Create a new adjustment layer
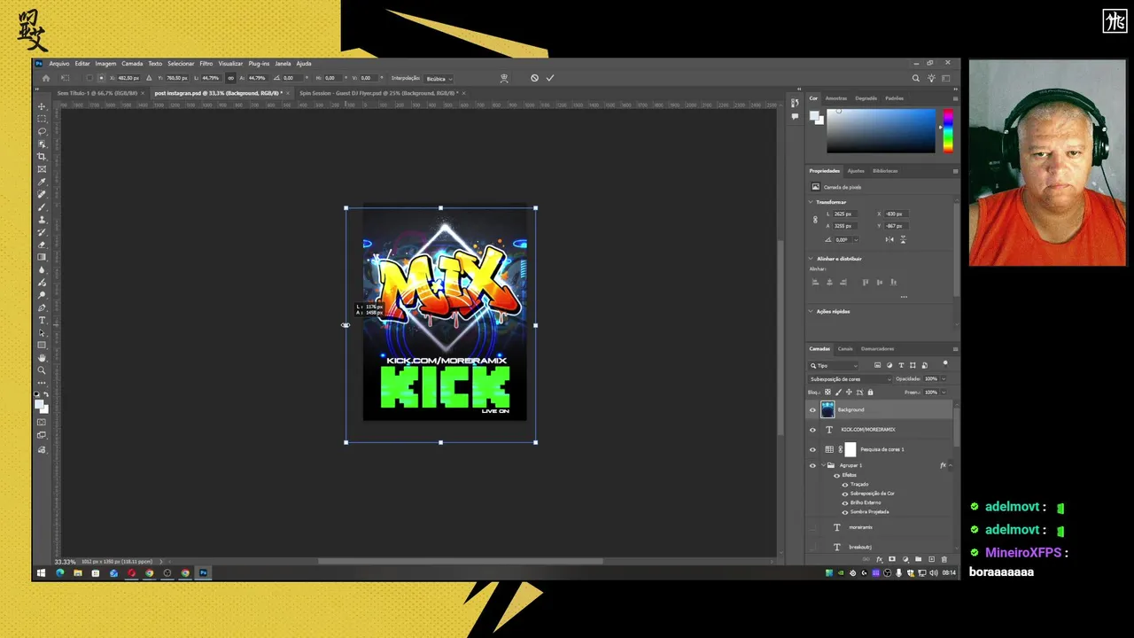 (906, 559)
